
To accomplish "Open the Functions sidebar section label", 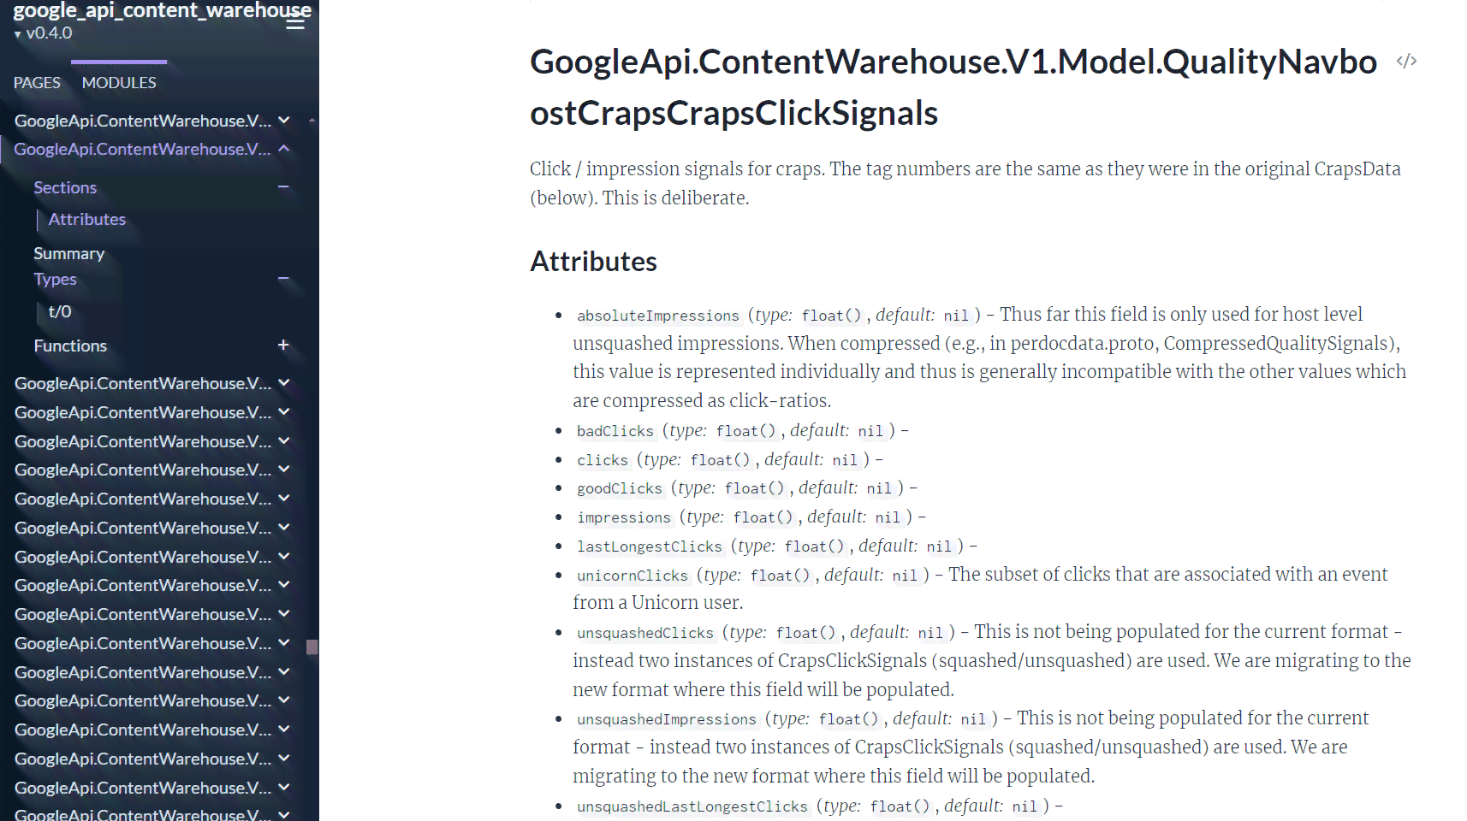I will (70, 346).
